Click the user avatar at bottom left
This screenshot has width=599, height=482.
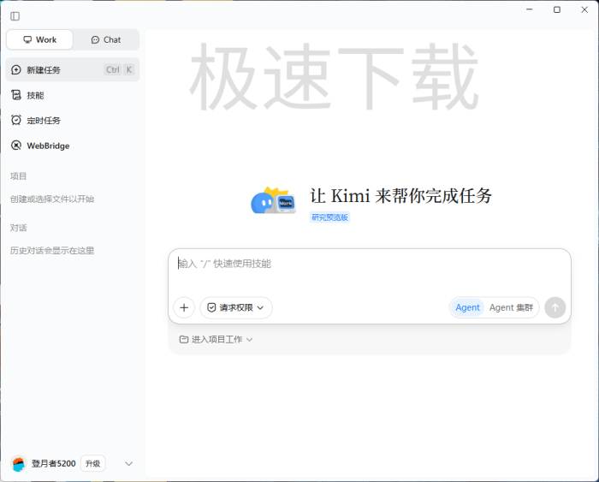click(18, 464)
